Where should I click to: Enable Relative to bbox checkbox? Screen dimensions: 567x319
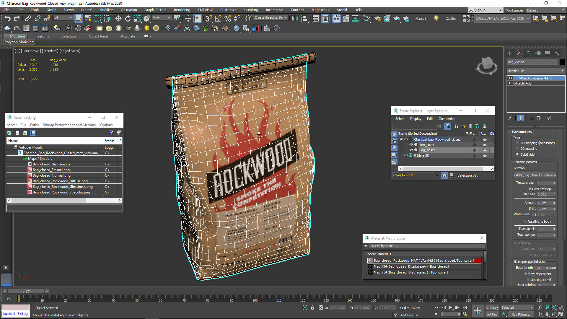click(526, 222)
